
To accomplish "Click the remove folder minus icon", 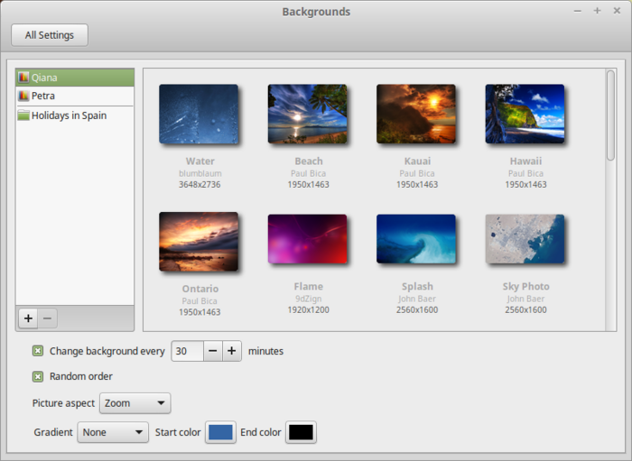I will pos(47,318).
